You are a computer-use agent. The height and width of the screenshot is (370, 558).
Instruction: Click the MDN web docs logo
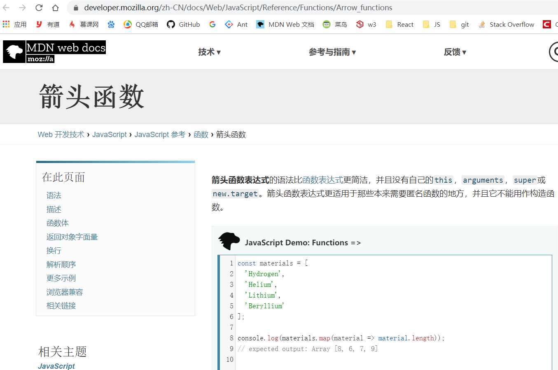click(x=54, y=51)
